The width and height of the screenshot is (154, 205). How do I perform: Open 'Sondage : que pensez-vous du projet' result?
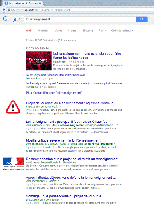(66, 196)
